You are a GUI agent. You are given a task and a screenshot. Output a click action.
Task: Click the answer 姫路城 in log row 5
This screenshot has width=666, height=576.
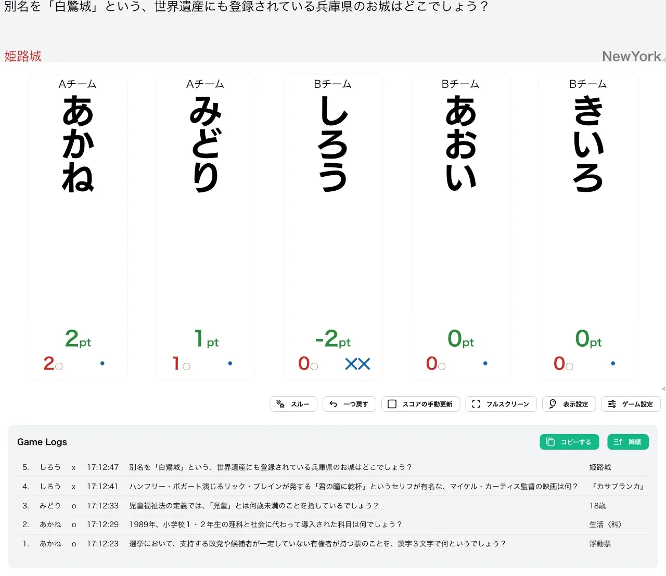click(x=600, y=467)
